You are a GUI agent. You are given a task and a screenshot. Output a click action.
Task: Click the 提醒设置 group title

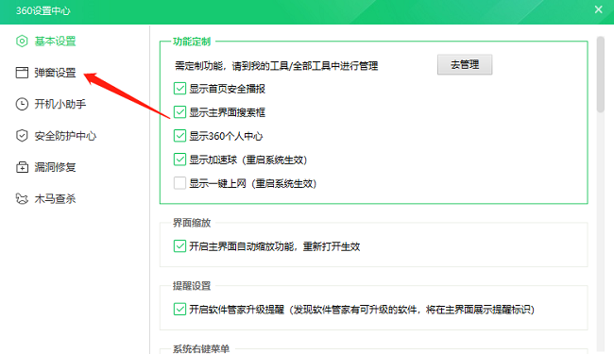192,286
